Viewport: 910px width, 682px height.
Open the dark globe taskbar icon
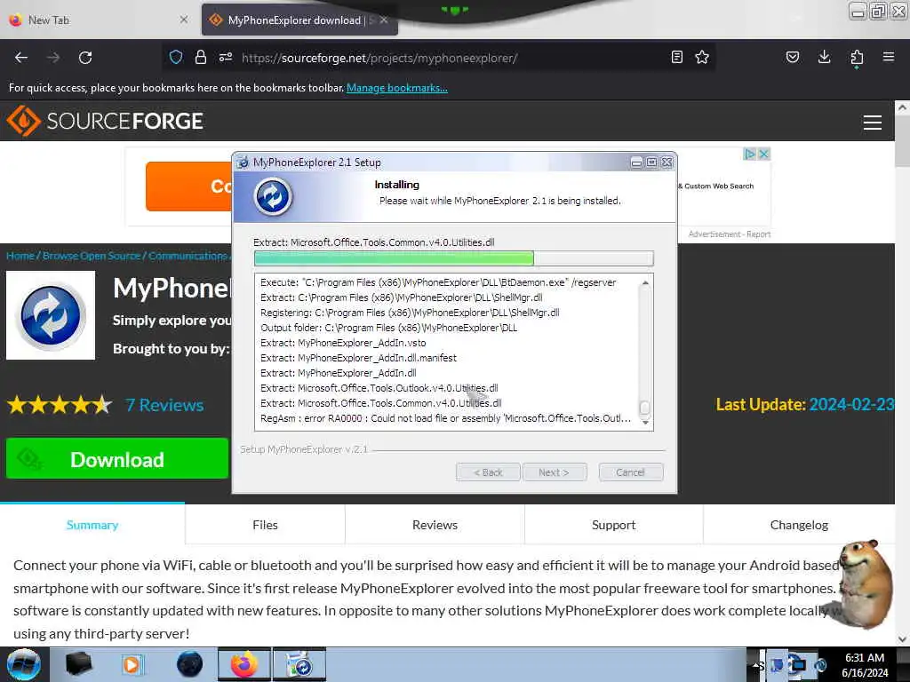[190, 664]
